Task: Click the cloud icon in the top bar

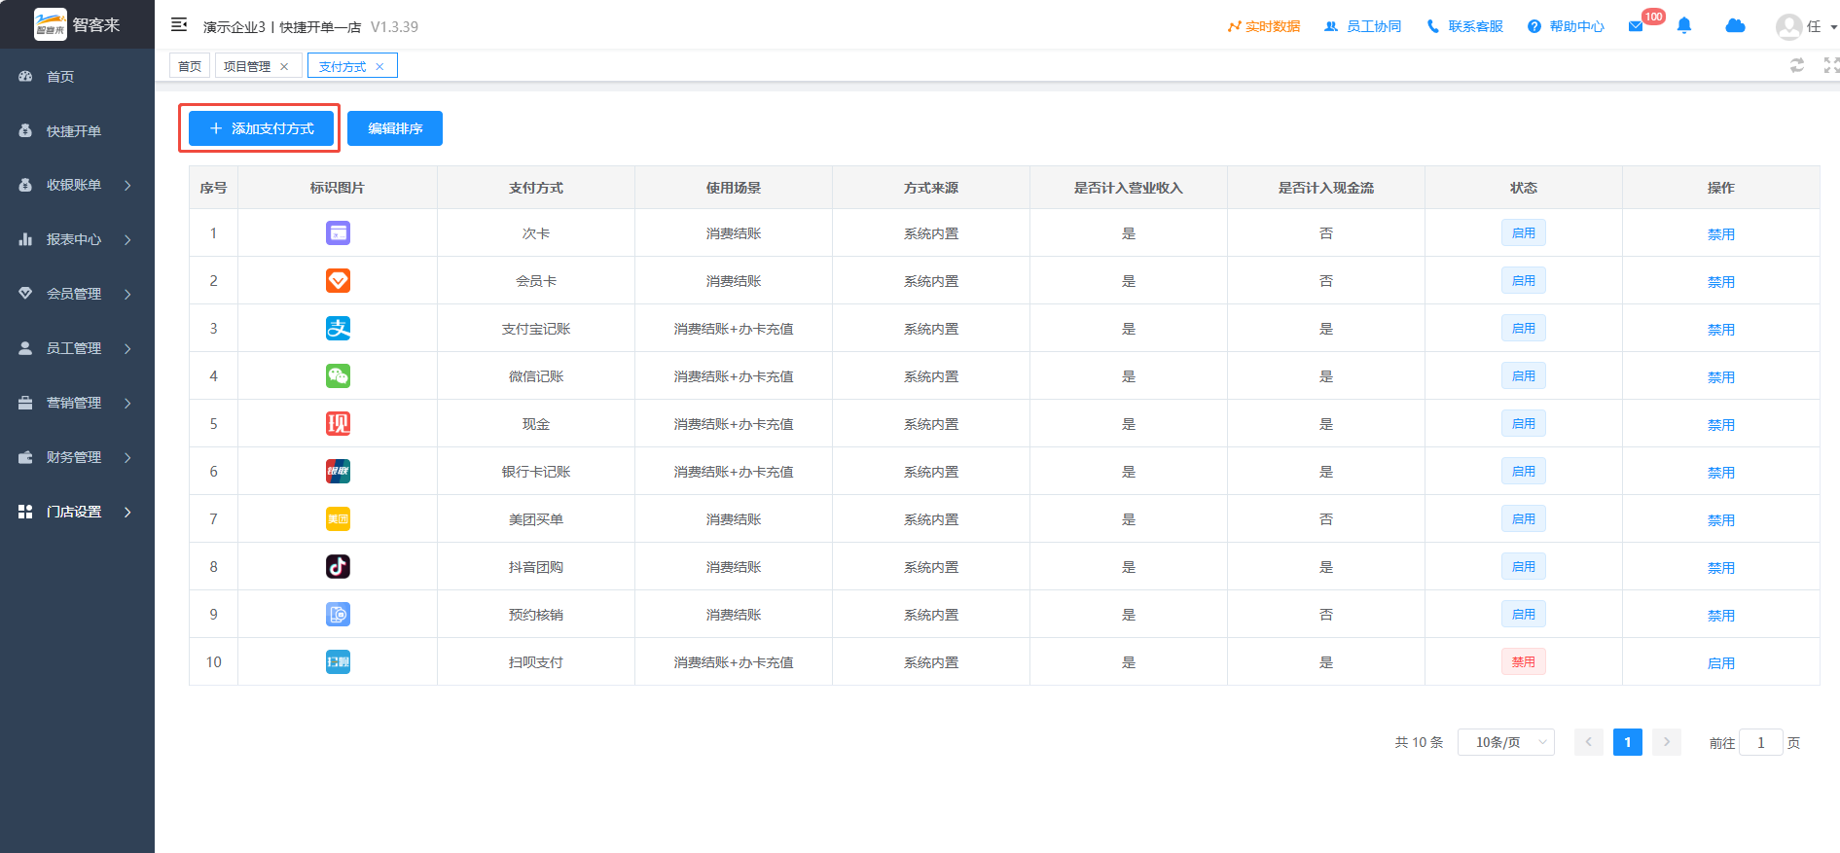Action: click(1735, 25)
